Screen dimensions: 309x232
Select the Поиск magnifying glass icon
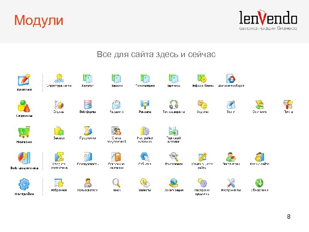click(116, 183)
